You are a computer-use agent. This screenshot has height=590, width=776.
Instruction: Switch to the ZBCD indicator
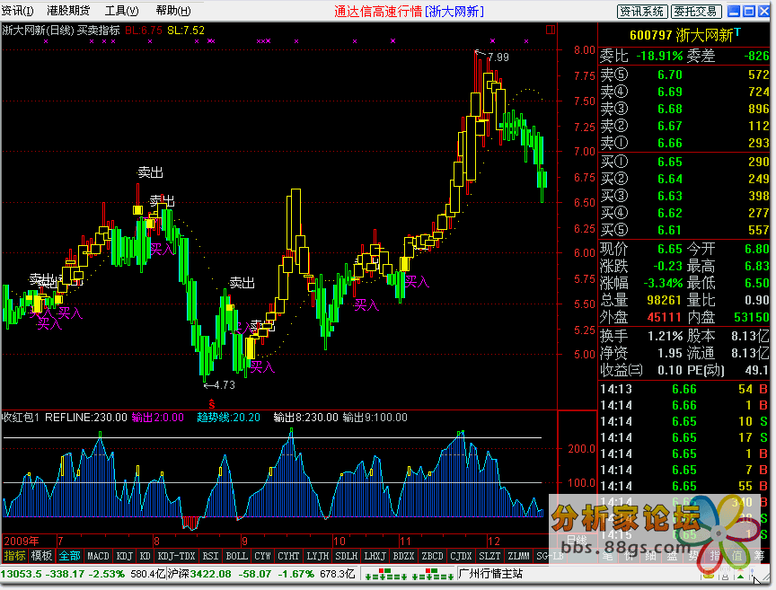click(432, 556)
